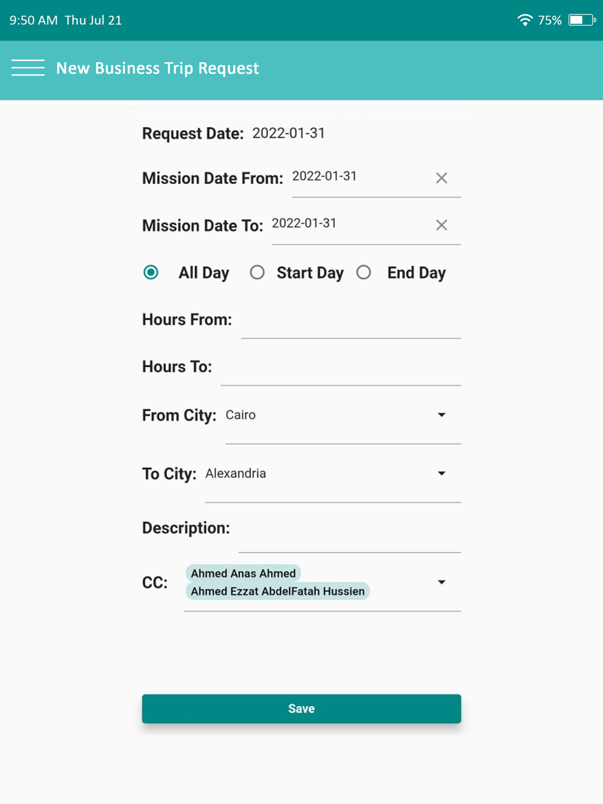Focus the Hours From input field
This screenshot has height=804, width=603.
351,321
